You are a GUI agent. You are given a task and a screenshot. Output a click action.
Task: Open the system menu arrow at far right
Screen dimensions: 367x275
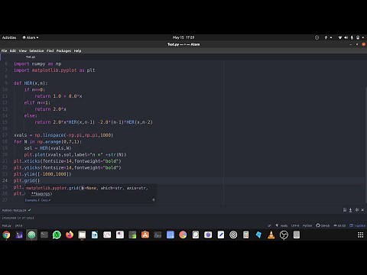(363, 37)
